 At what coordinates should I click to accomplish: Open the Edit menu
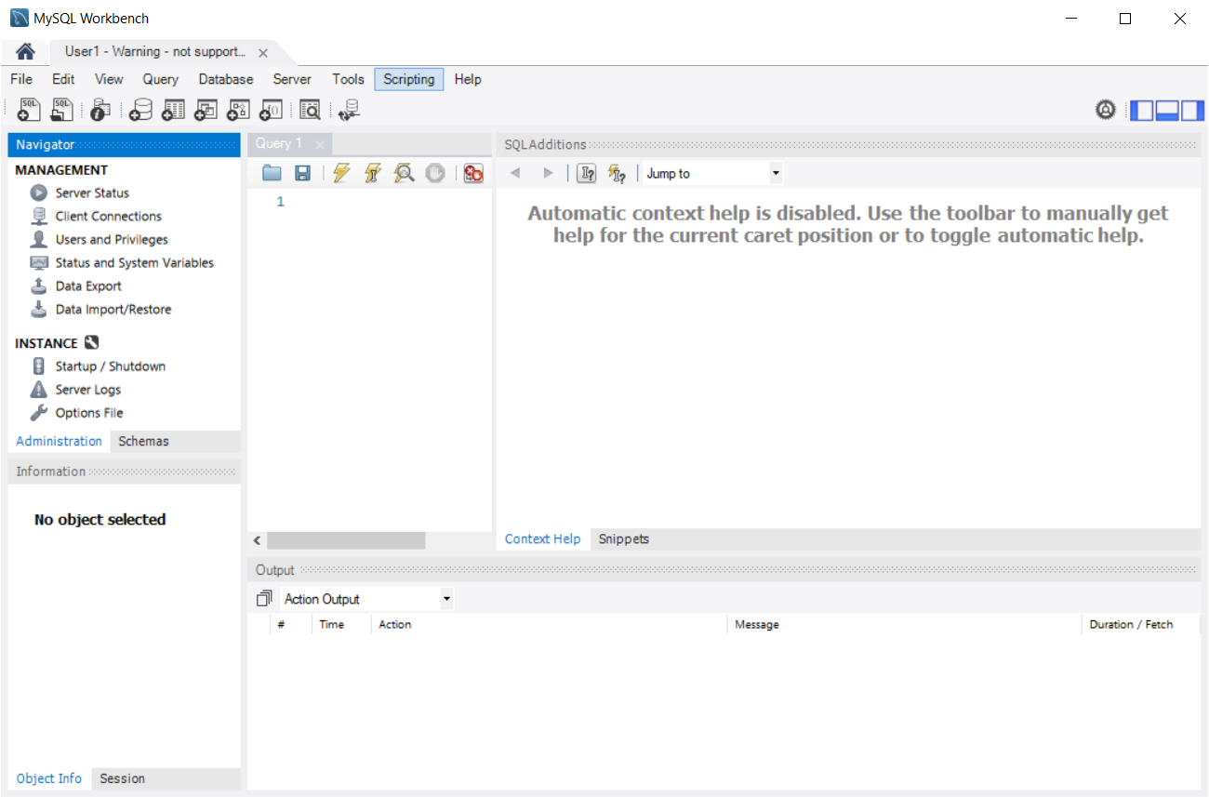(x=63, y=79)
